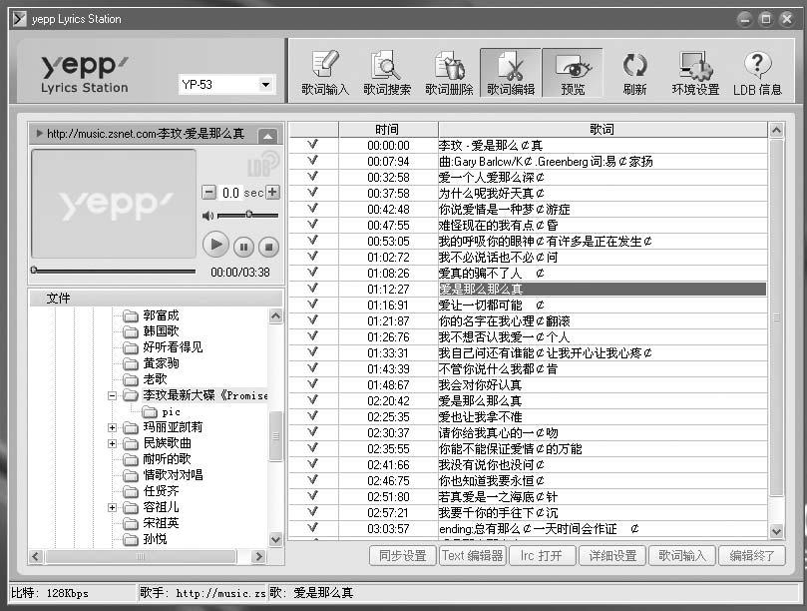Screen dimensions: 807x611
Task: Click the lrc 打开 button
Action: tap(542, 556)
